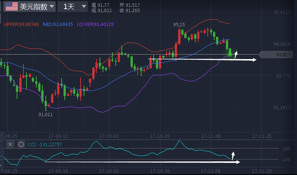Click the CCI value label

pos(45,144)
